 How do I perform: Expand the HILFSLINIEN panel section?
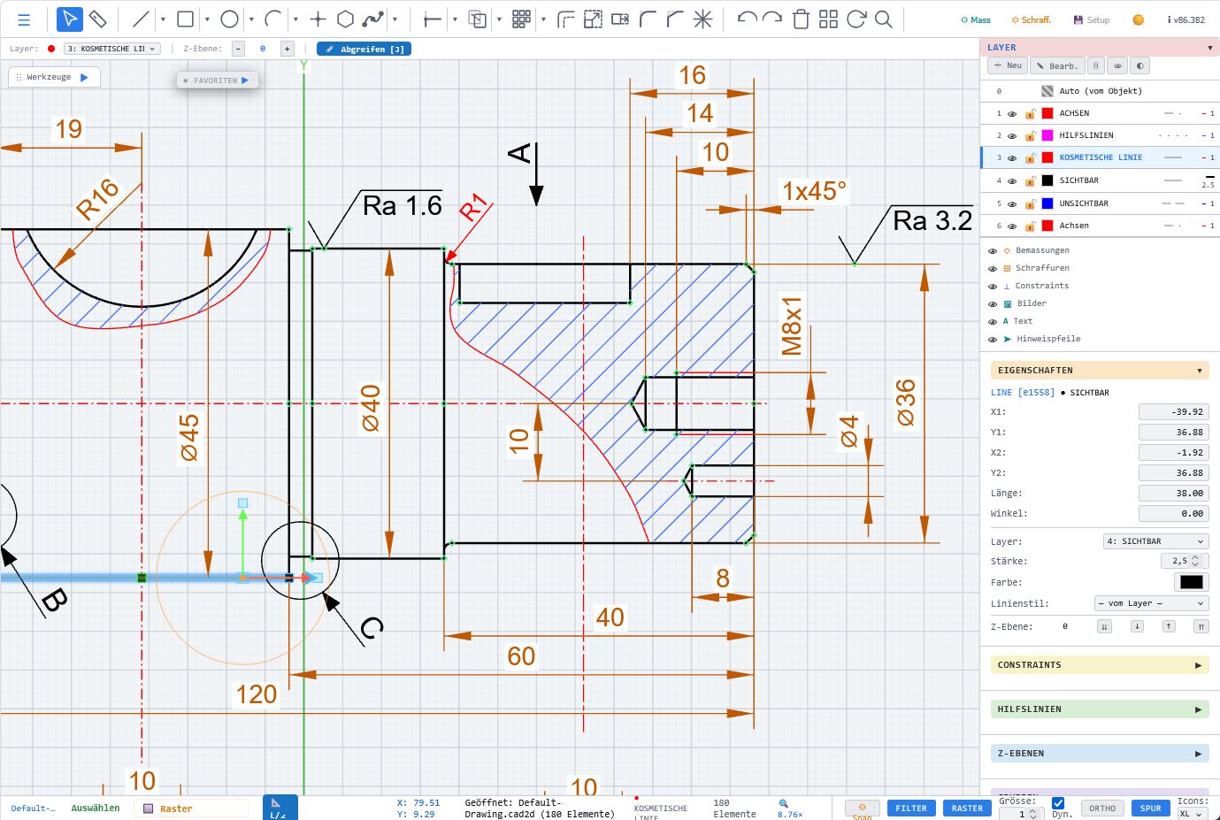(1099, 709)
